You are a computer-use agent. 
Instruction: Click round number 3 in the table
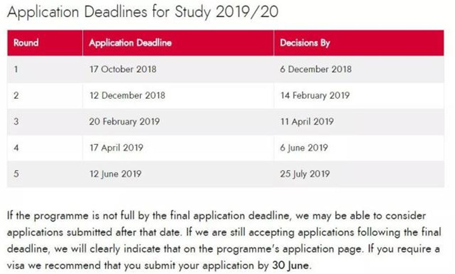[x=16, y=122]
